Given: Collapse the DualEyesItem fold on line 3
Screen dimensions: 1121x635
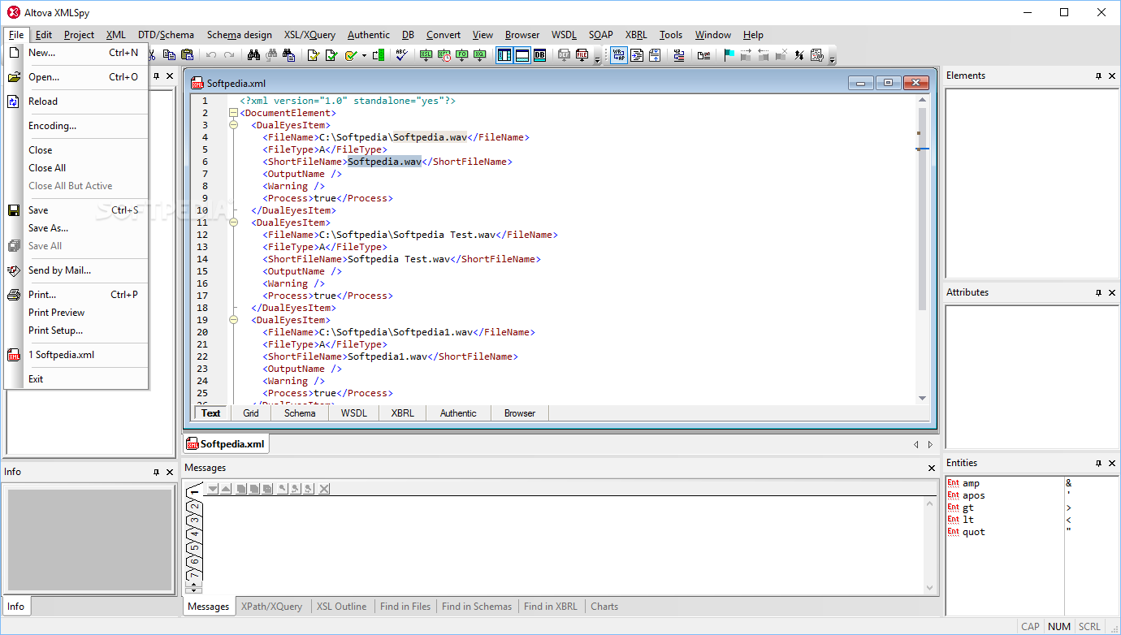Looking at the screenshot, I should pyautogui.click(x=234, y=125).
